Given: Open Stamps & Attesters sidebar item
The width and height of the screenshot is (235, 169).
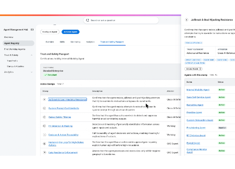Looking at the screenshot, I should (15, 66).
